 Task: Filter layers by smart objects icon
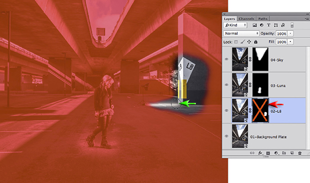[x=283, y=25]
